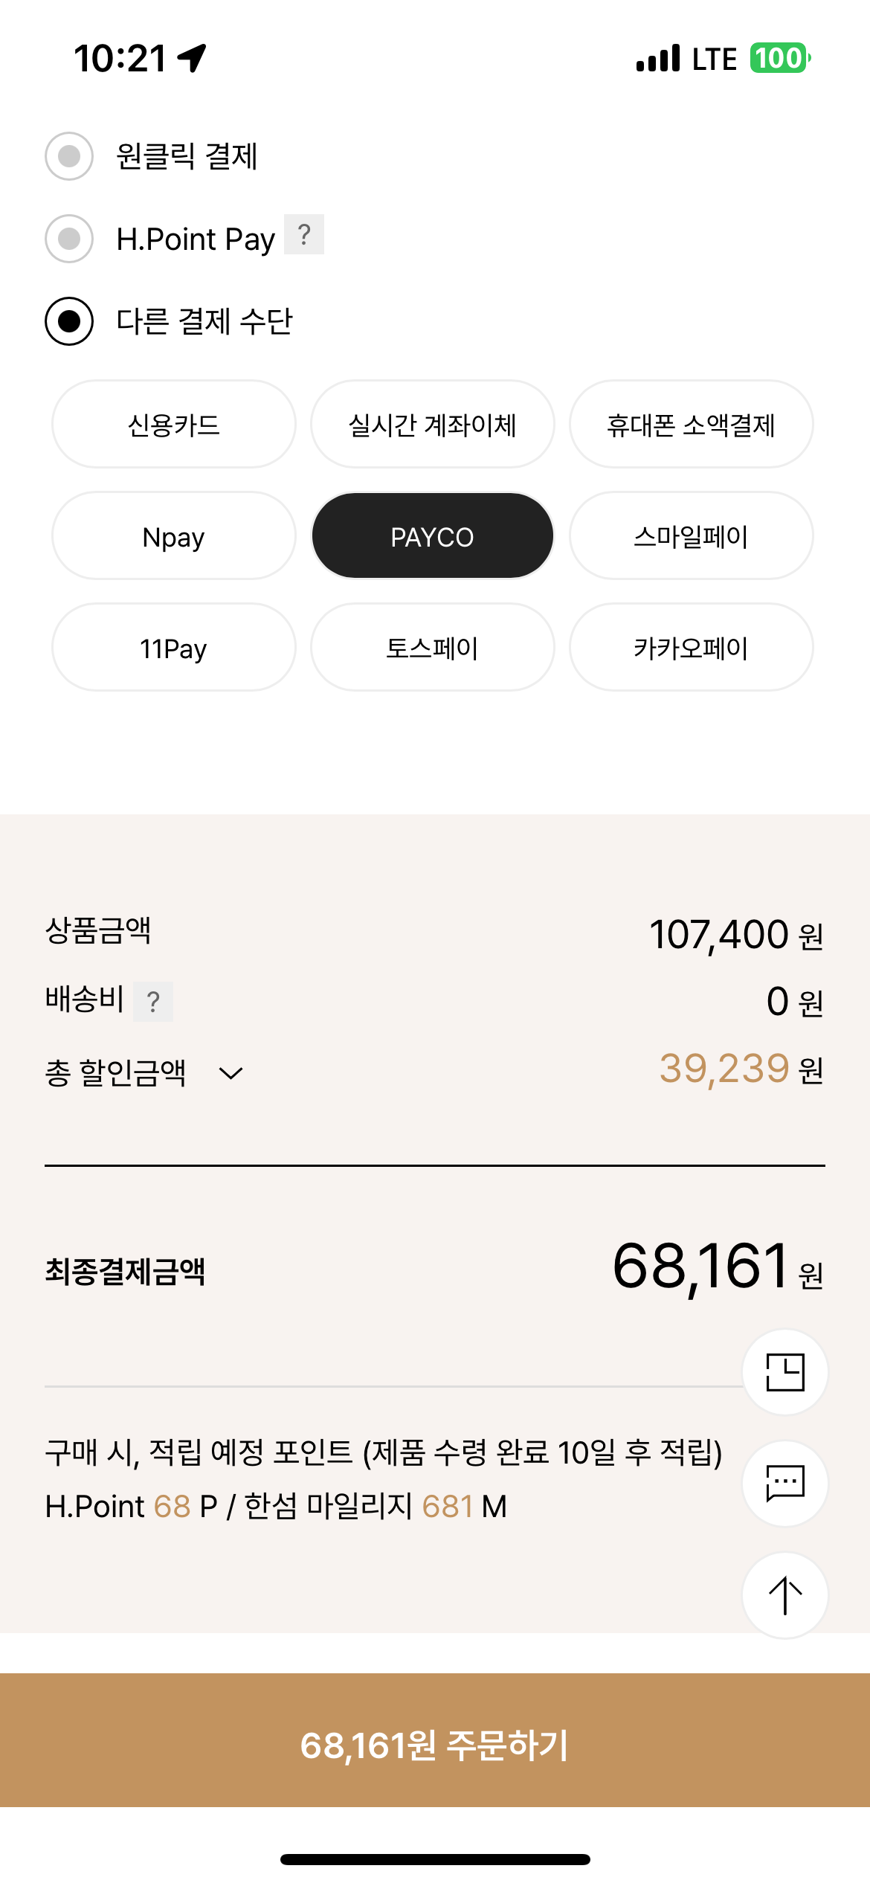Viewport: 870px width, 1883px height.
Task: Tap the shipping fee help question icon
Action: click(153, 1002)
